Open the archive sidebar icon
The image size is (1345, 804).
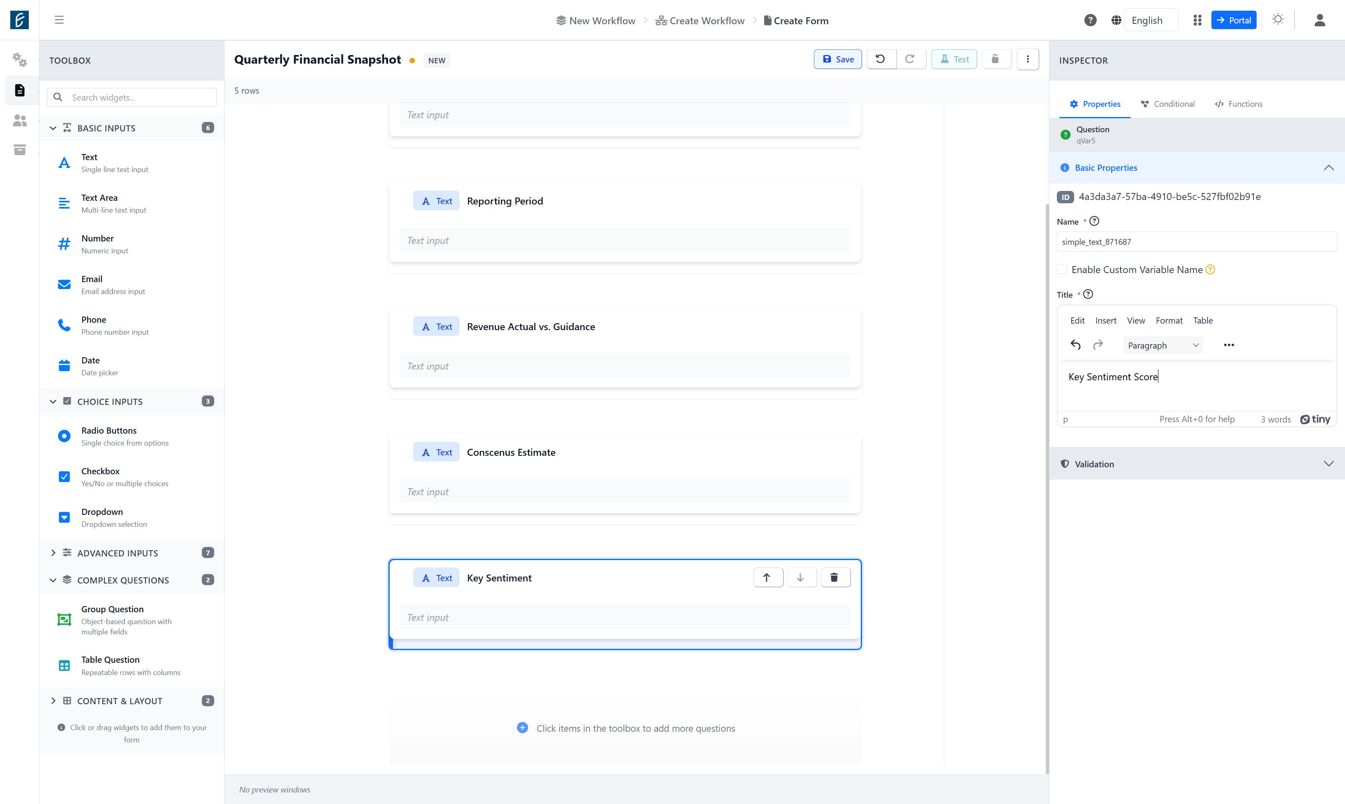pos(19,150)
